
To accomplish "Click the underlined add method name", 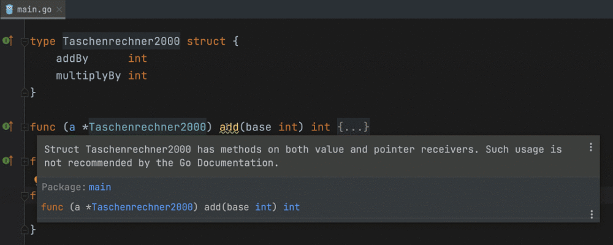I will pos(229,127).
